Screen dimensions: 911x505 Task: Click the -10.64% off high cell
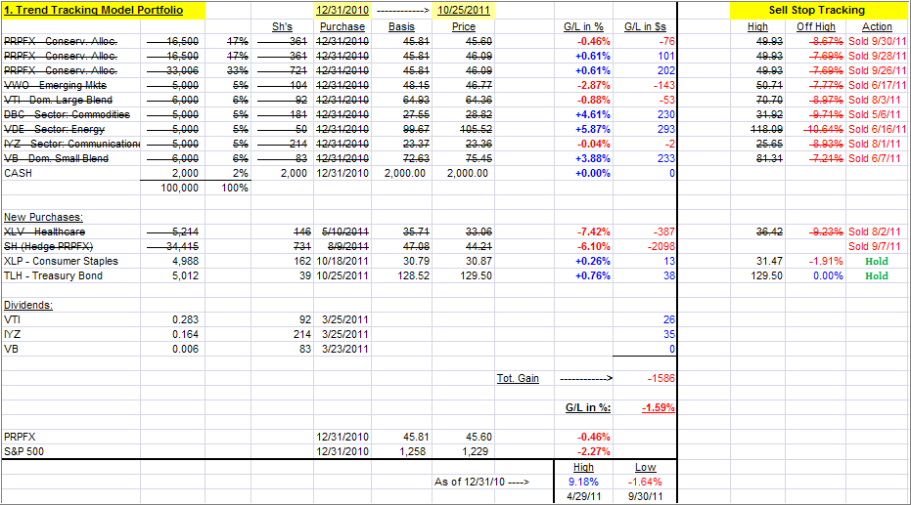coord(823,129)
